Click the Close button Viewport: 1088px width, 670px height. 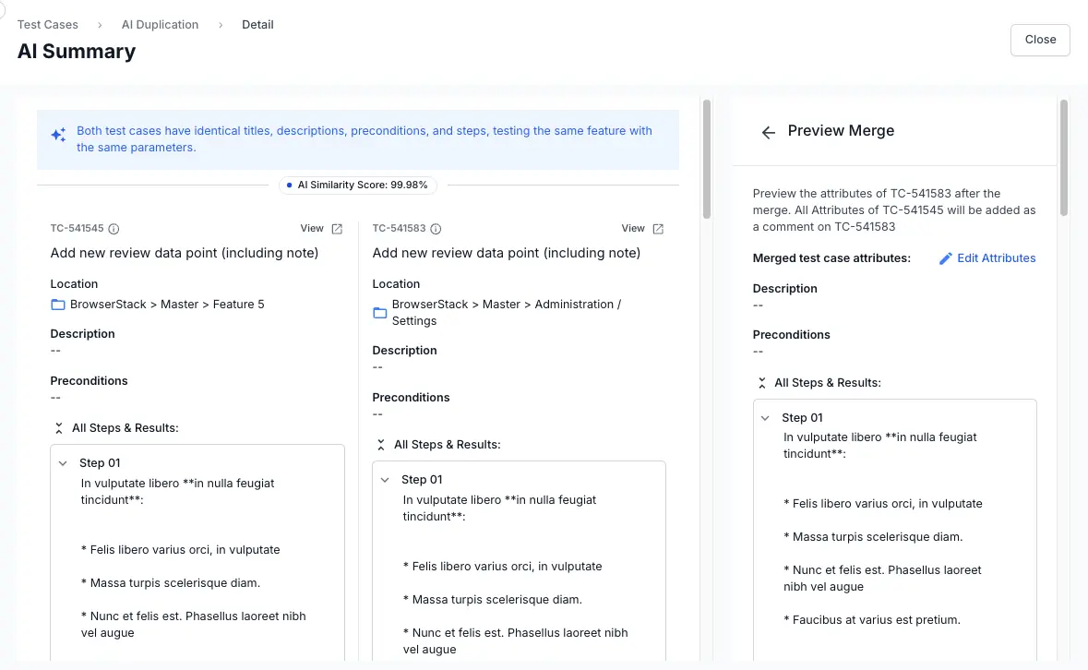(1040, 41)
